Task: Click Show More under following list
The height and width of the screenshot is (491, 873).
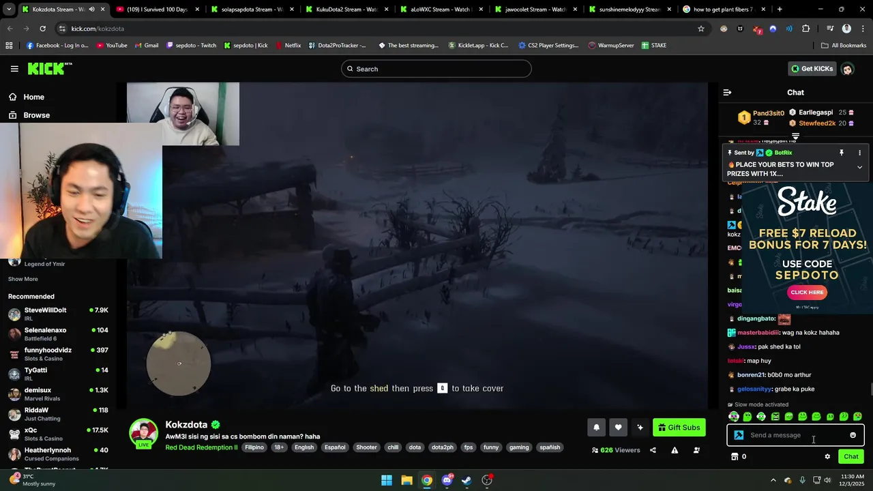Action: coord(23,279)
